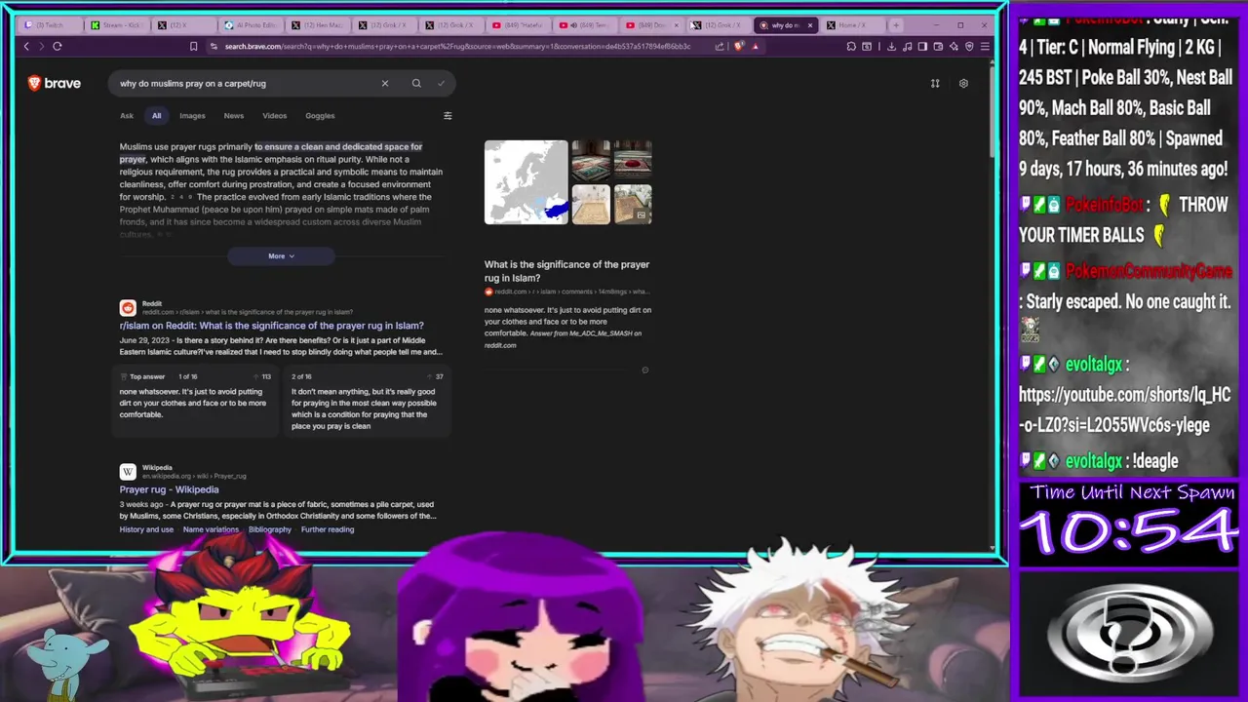The height and width of the screenshot is (702, 1248).
Task: Open the Further reading Wikipedia sublink
Action: click(328, 529)
